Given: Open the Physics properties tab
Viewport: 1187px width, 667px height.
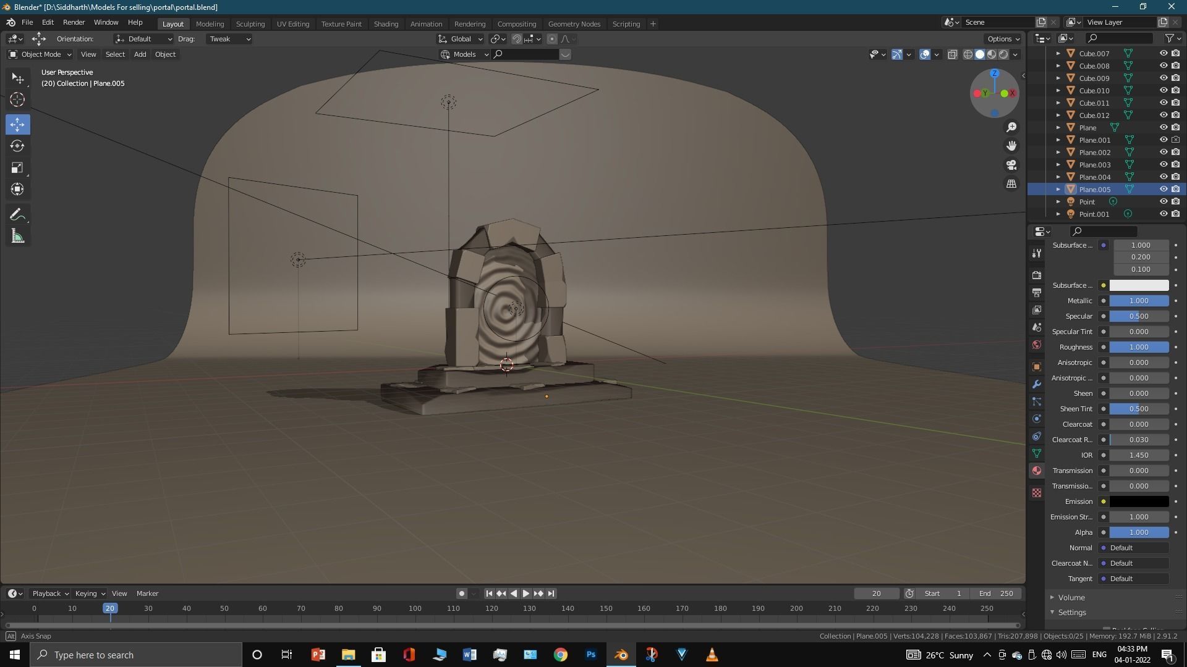Looking at the screenshot, I should 1037,419.
